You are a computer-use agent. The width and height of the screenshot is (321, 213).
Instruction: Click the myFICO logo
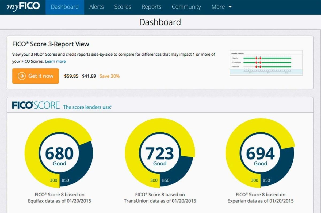[23, 7]
